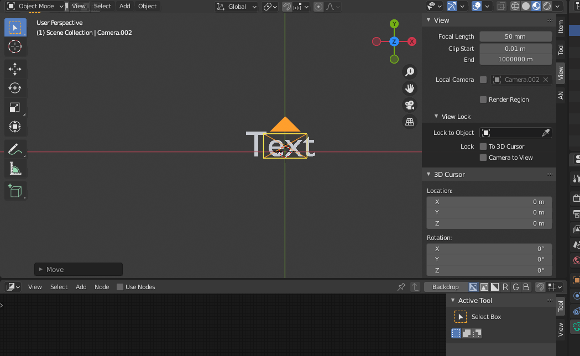Select the Transform tool
The width and height of the screenshot is (580, 356).
[15, 127]
